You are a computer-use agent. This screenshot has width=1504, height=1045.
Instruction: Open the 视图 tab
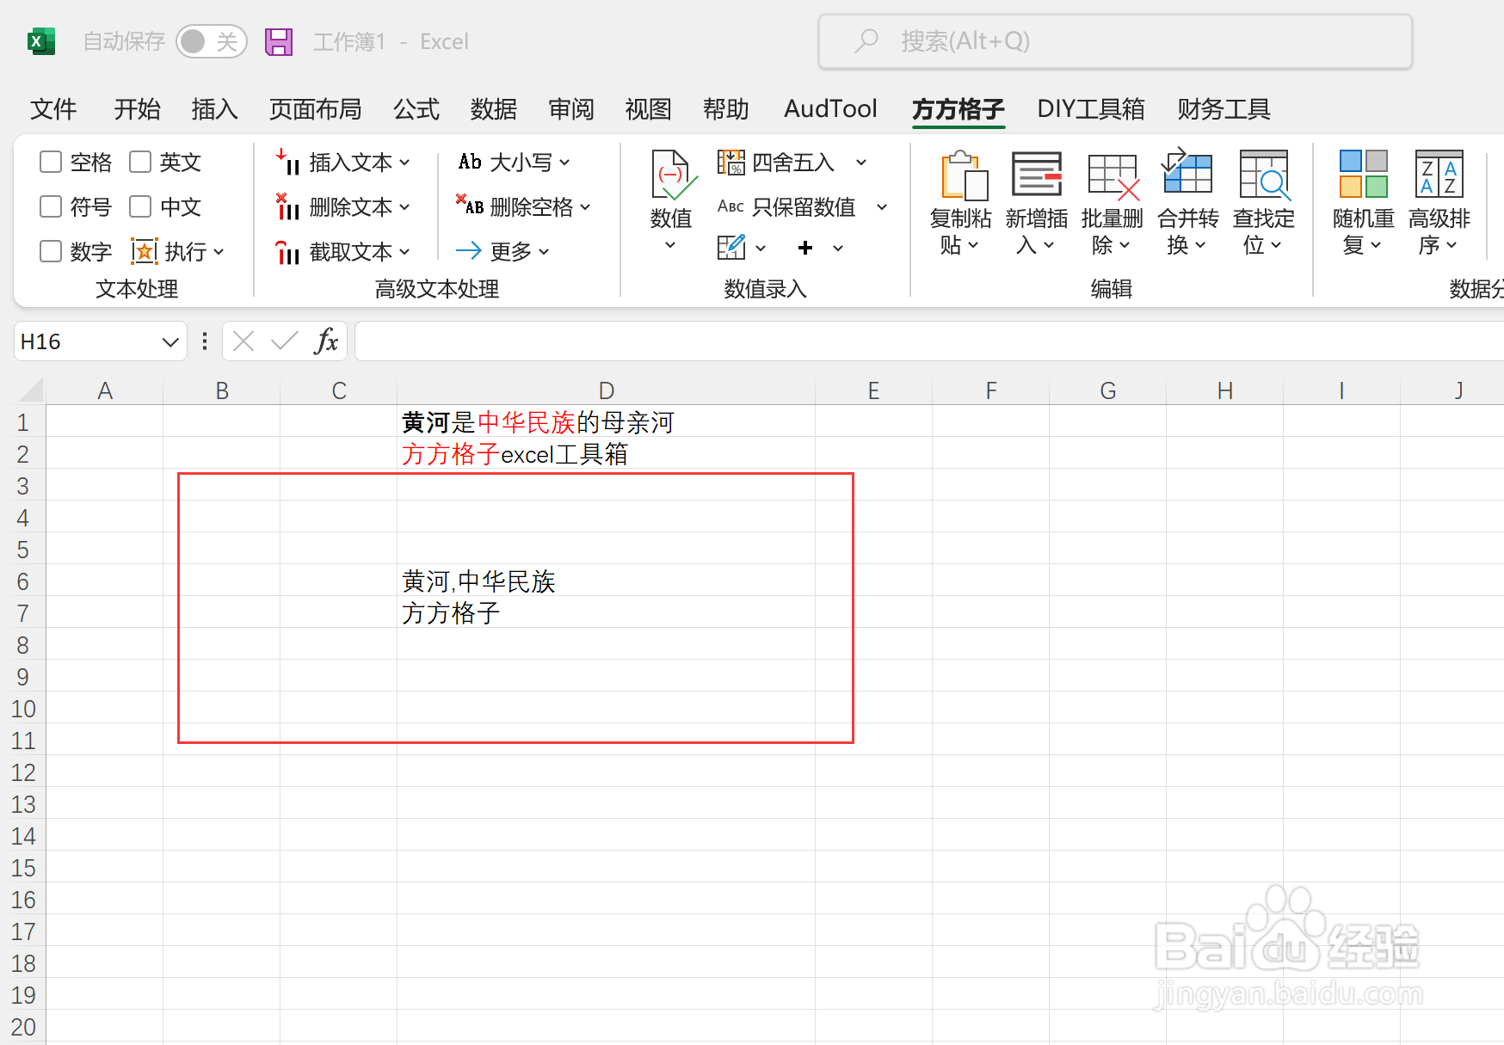(x=648, y=109)
